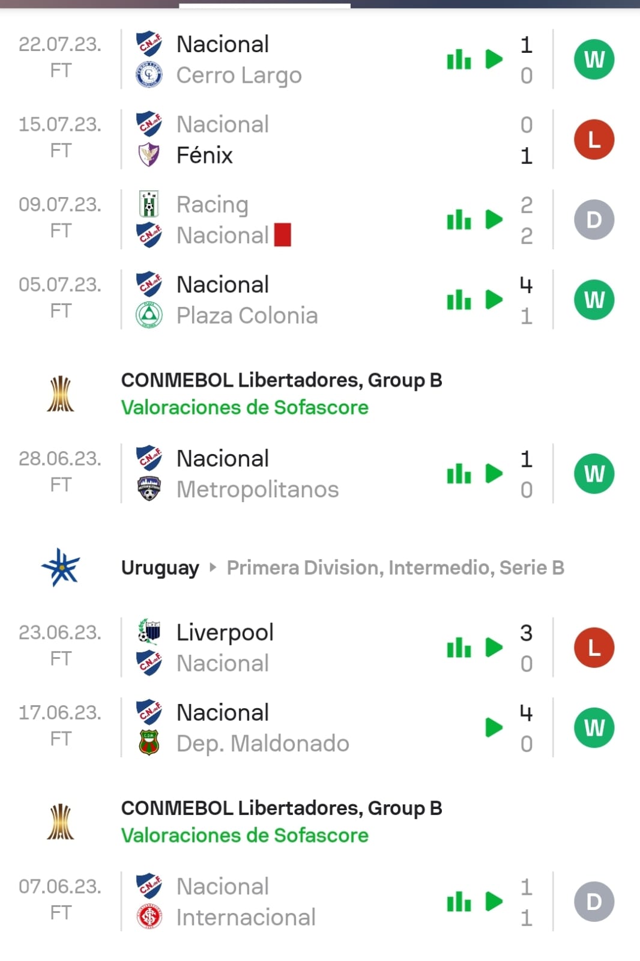
Task: Click the Uruguay league star logo
Action: [x=61, y=567]
